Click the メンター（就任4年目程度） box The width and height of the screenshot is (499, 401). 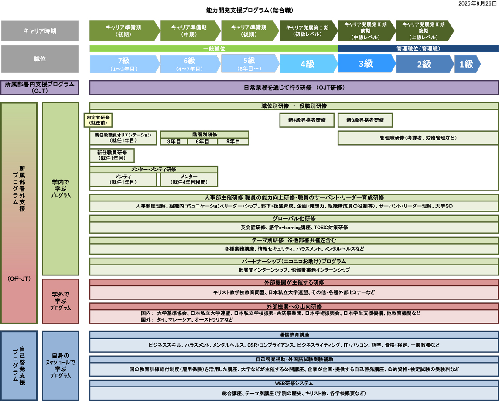pos(189,179)
